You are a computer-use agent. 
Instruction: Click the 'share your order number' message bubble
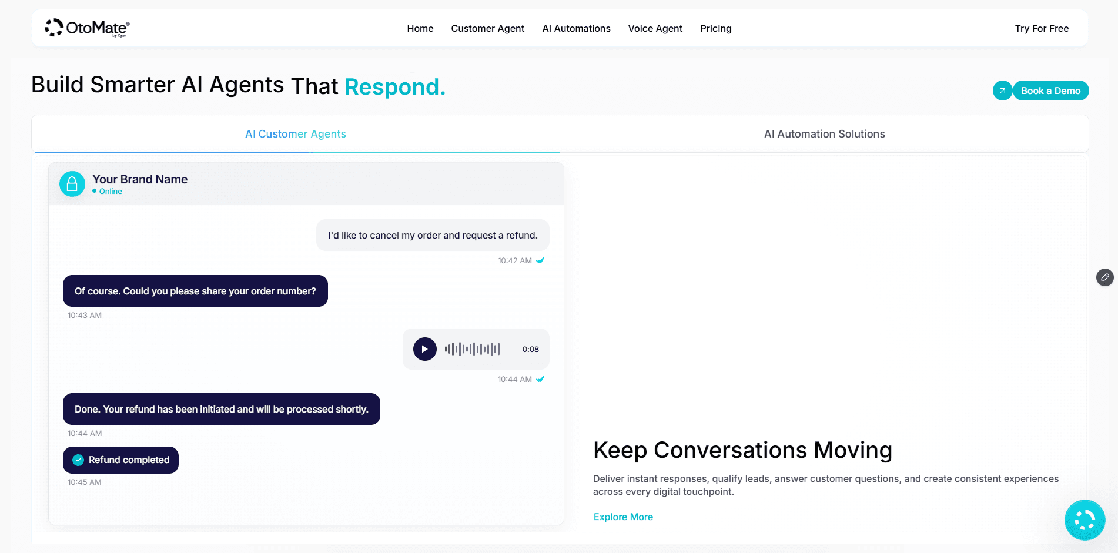(195, 291)
